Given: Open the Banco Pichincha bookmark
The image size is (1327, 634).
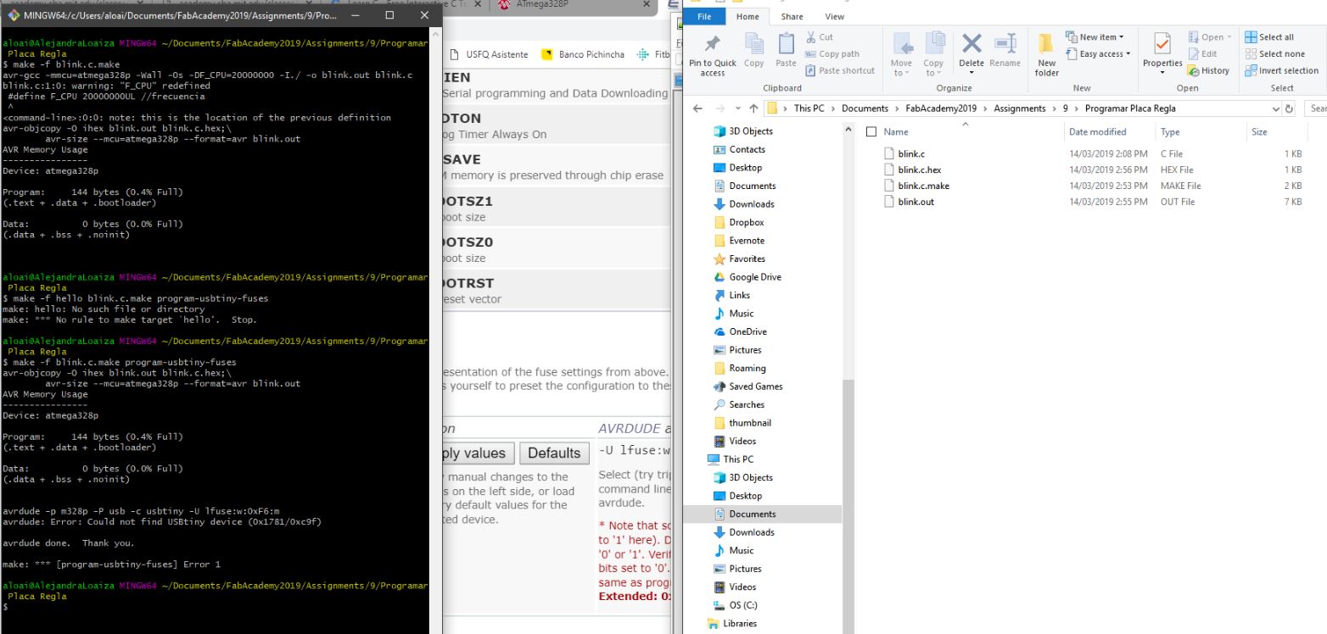Looking at the screenshot, I should pyautogui.click(x=583, y=55).
